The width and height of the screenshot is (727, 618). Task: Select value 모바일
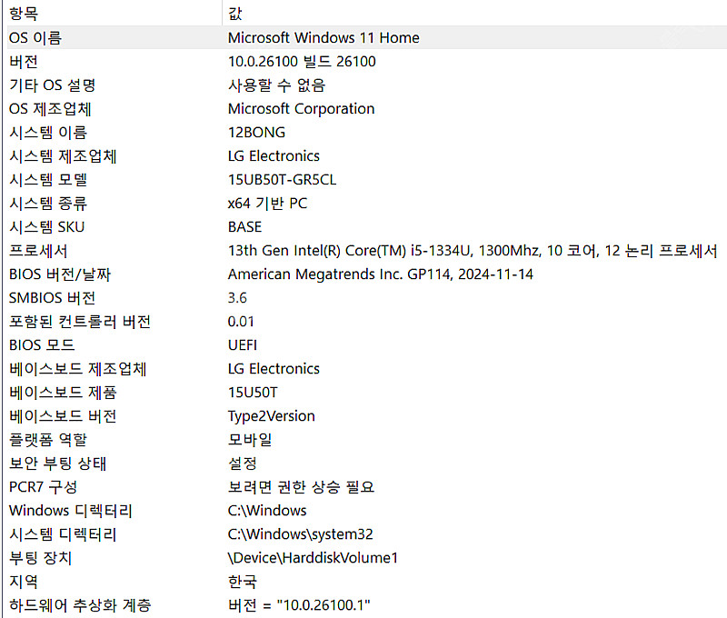pyautogui.click(x=250, y=440)
